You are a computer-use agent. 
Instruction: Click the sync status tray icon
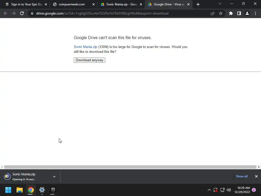[215, 190]
